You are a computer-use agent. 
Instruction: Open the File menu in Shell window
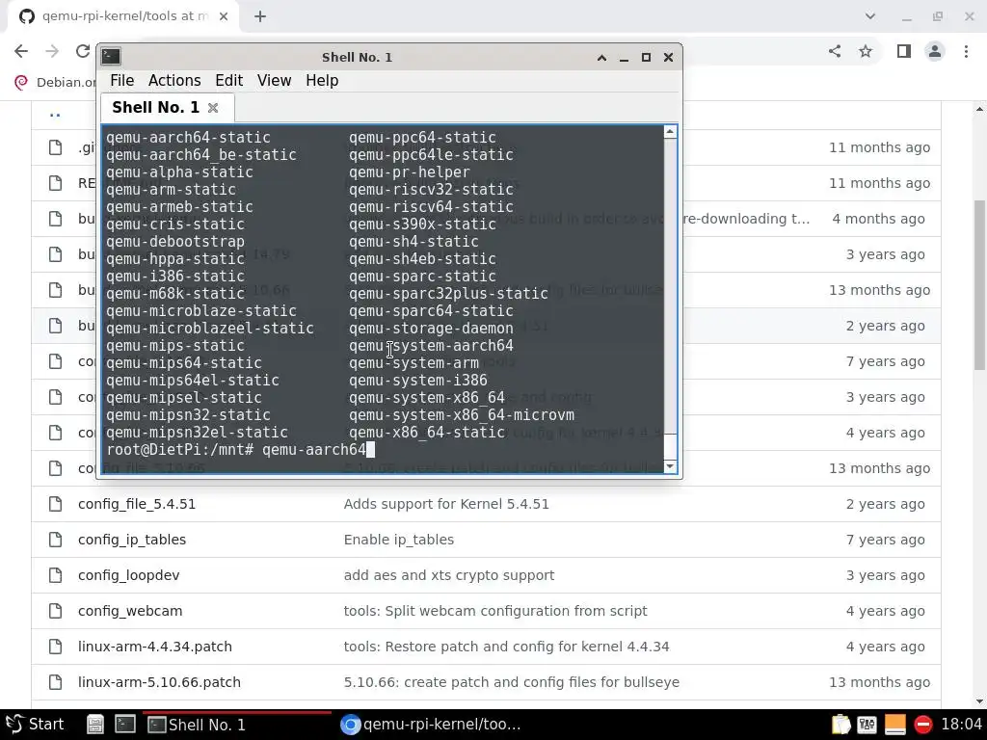click(121, 81)
